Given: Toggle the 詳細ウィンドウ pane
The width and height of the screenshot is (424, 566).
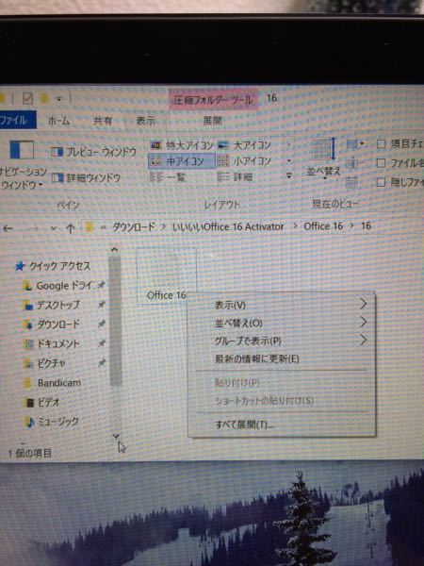Looking at the screenshot, I should (86, 177).
